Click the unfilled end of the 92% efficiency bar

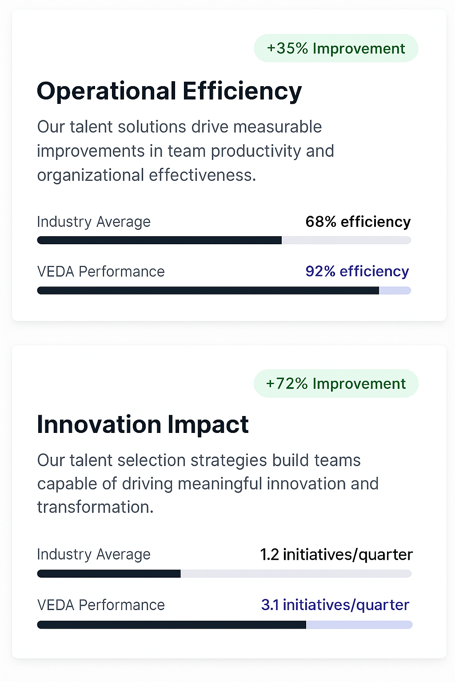coord(395,290)
